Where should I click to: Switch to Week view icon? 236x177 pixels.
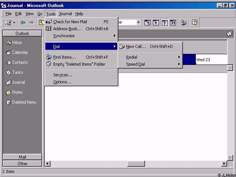(x=164, y=22)
